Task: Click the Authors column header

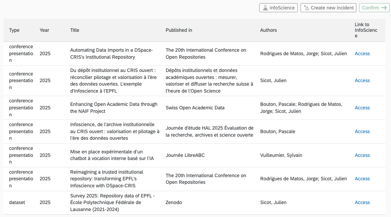Action: pos(268,30)
